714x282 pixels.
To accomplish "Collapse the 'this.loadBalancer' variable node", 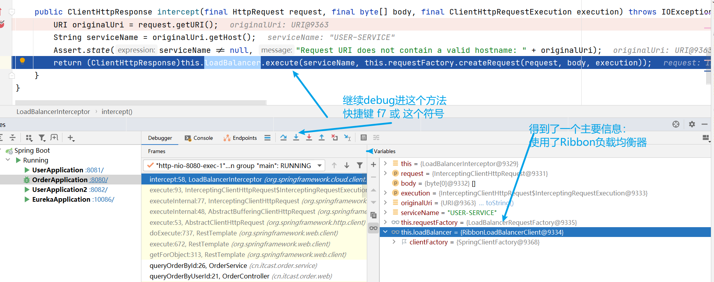I will click(x=385, y=232).
